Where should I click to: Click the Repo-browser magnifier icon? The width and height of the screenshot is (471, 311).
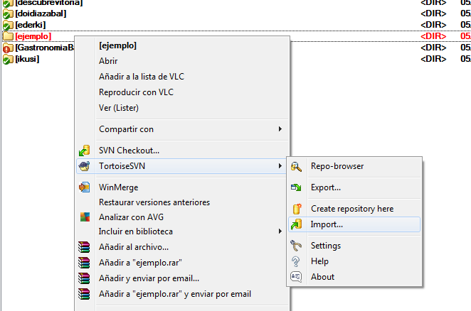click(297, 166)
